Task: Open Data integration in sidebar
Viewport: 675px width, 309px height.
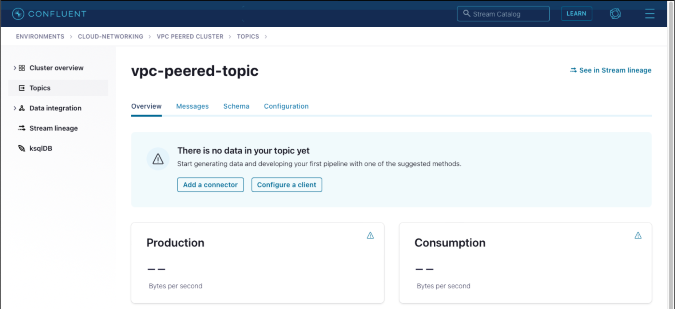Action: tap(55, 108)
